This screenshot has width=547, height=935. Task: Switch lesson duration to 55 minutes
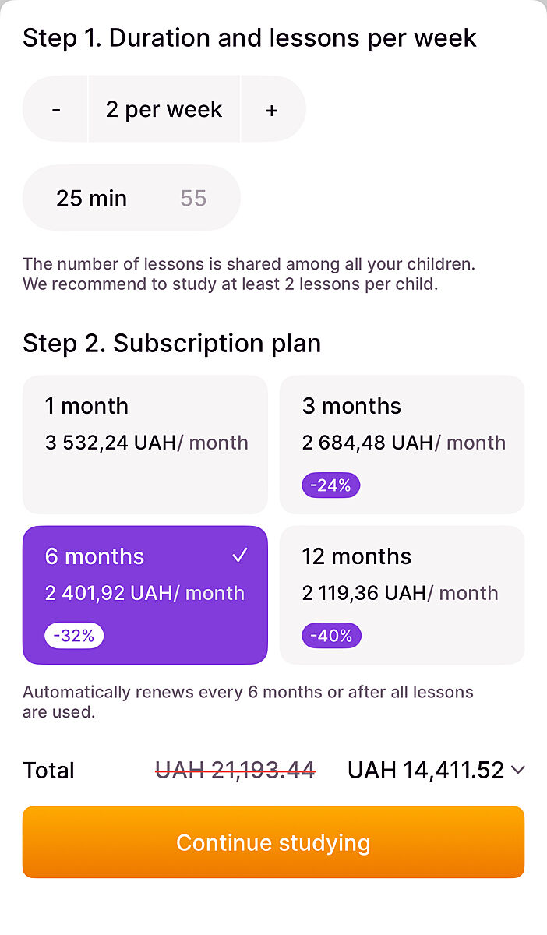pyautogui.click(x=193, y=198)
